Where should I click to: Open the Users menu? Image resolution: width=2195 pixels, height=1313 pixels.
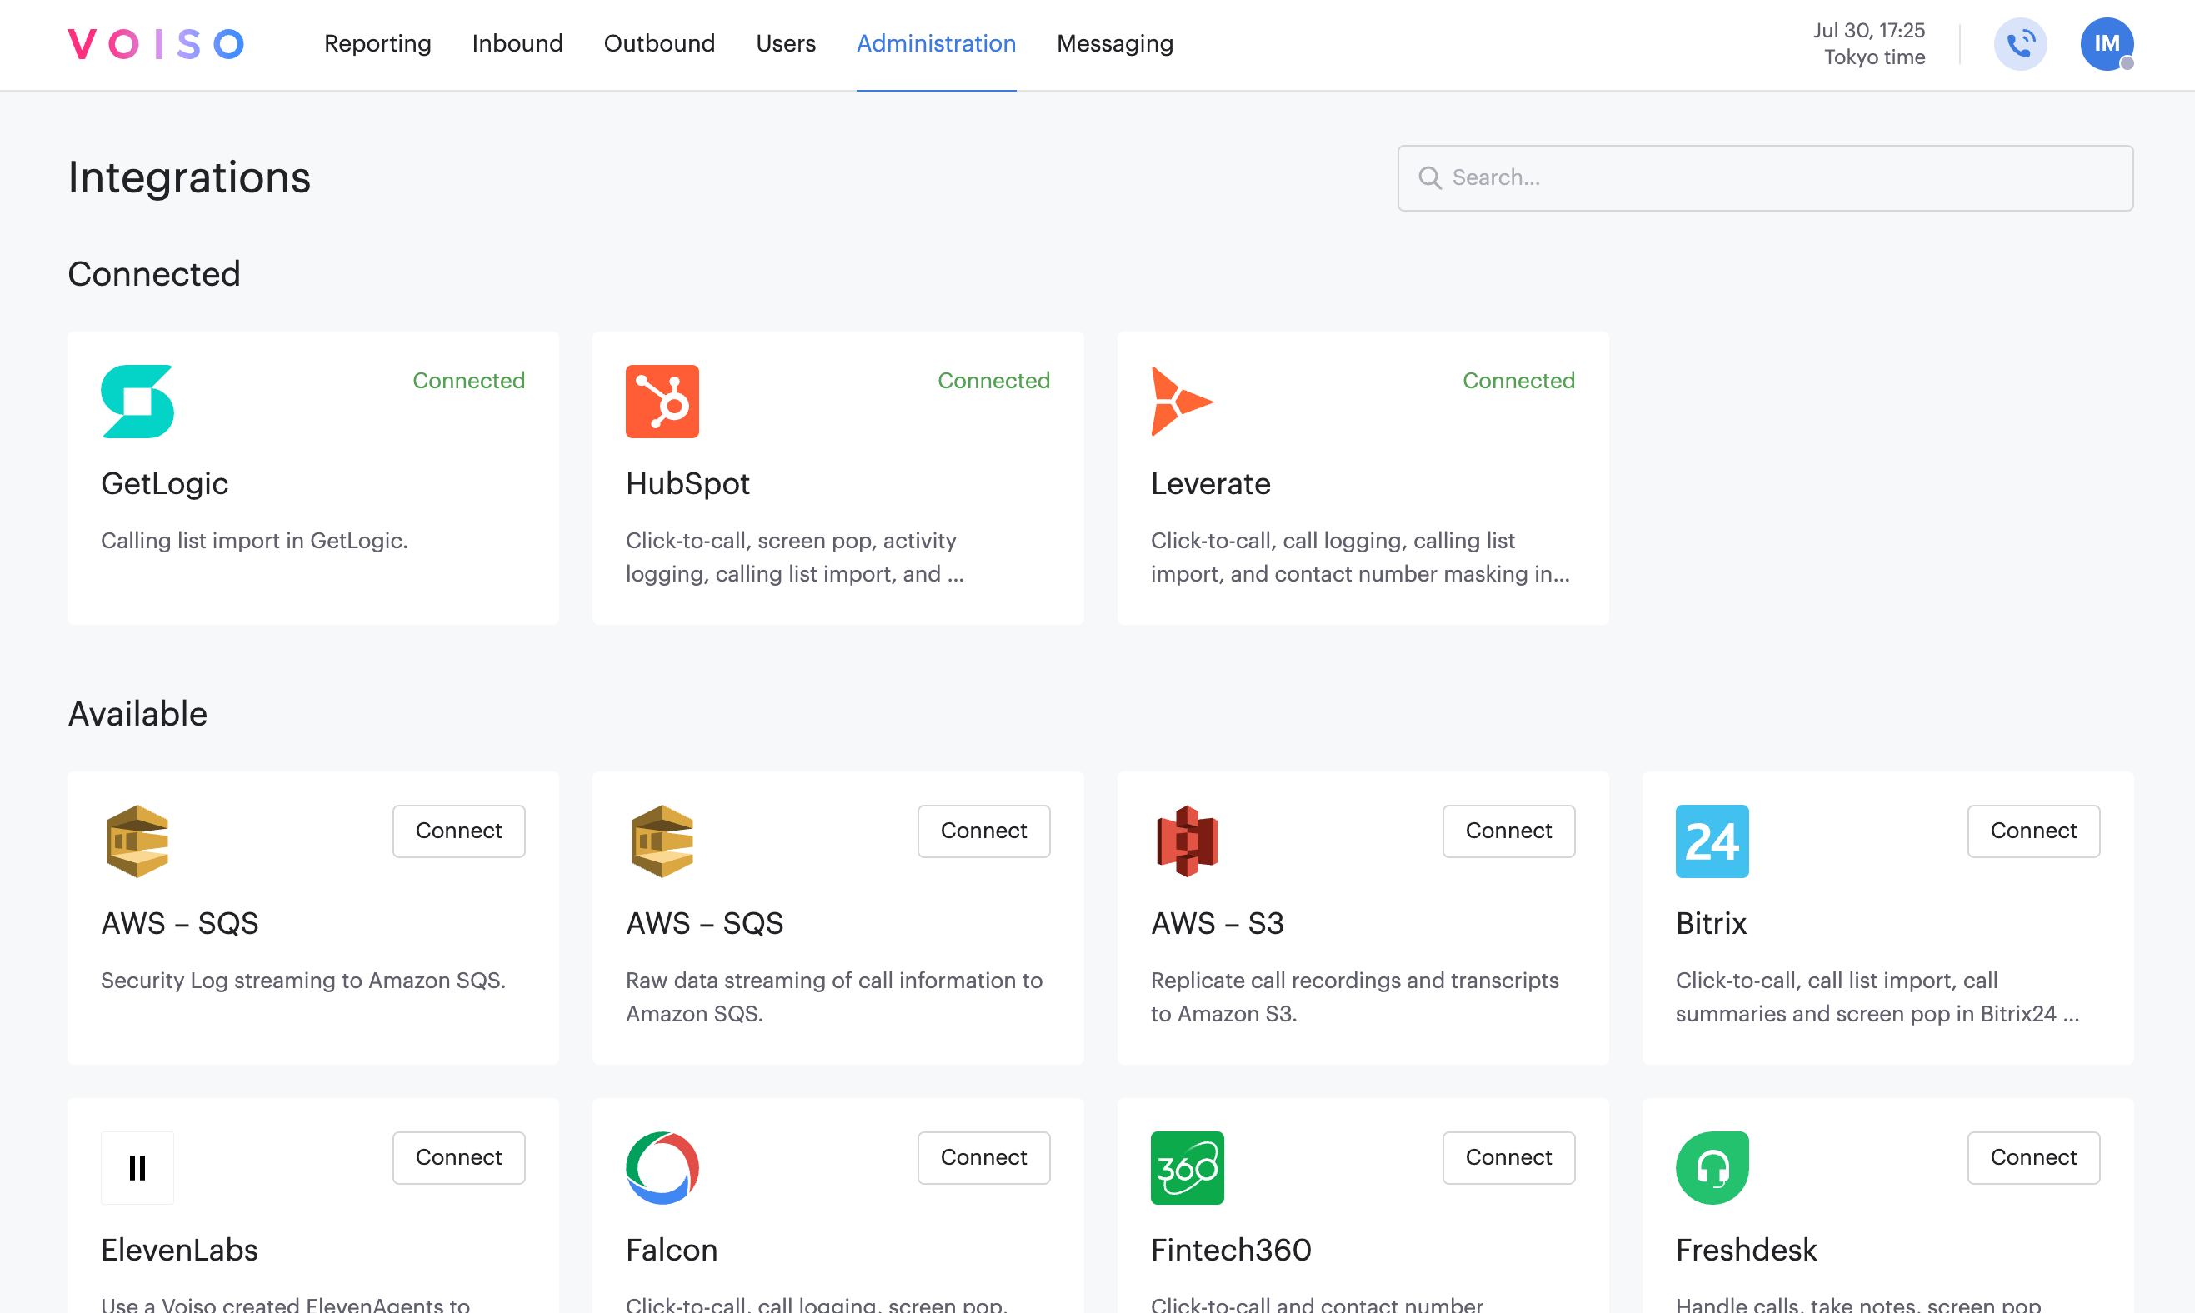786,43
